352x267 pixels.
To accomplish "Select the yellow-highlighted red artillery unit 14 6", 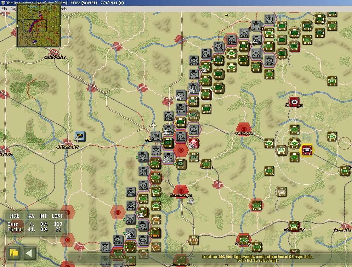I will tap(307, 150).
